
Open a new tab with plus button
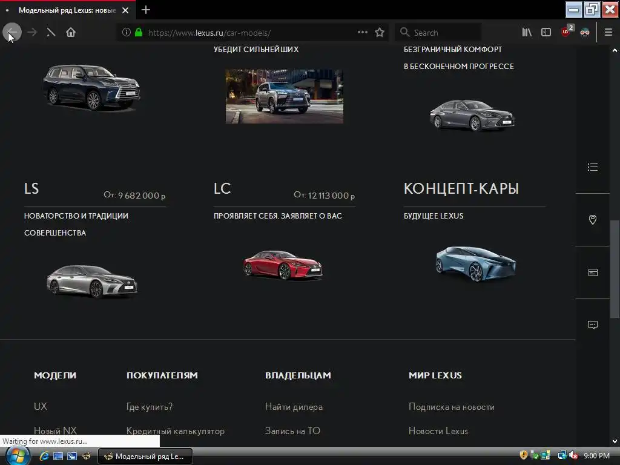[146, 10]
